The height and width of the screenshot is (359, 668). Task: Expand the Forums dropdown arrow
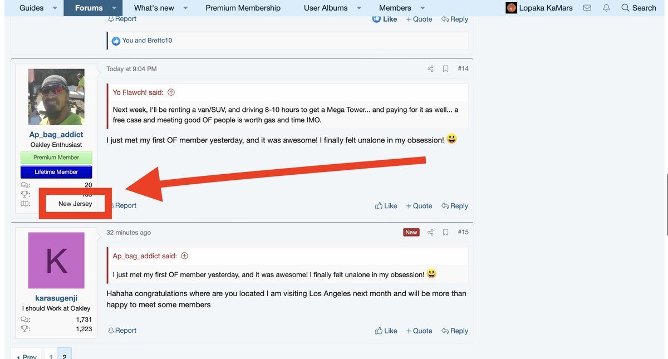[114, 8]
